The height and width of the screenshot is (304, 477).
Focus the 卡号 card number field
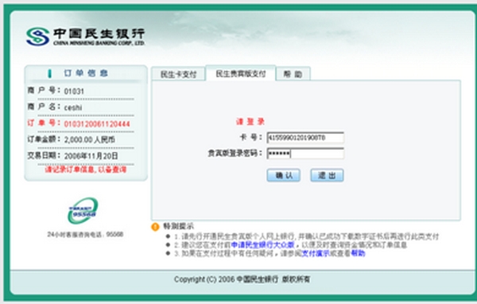305,138
